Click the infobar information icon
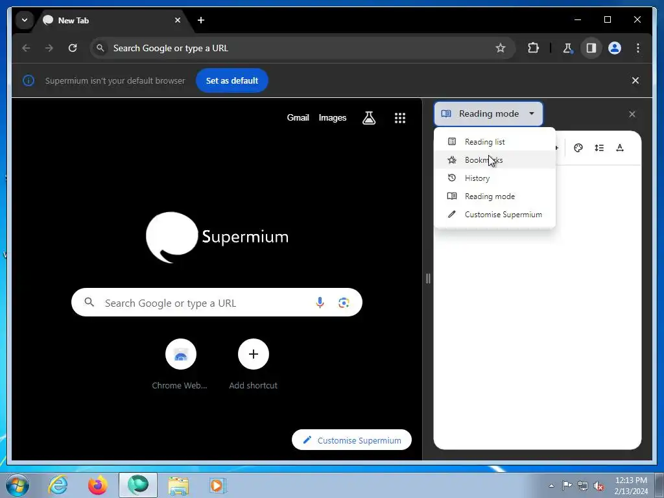This screenshot has height=498, width=664. [x=29, y=80]
